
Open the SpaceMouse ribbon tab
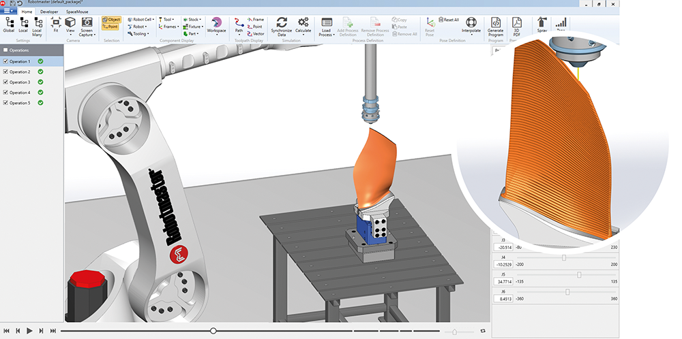point(77,12)
